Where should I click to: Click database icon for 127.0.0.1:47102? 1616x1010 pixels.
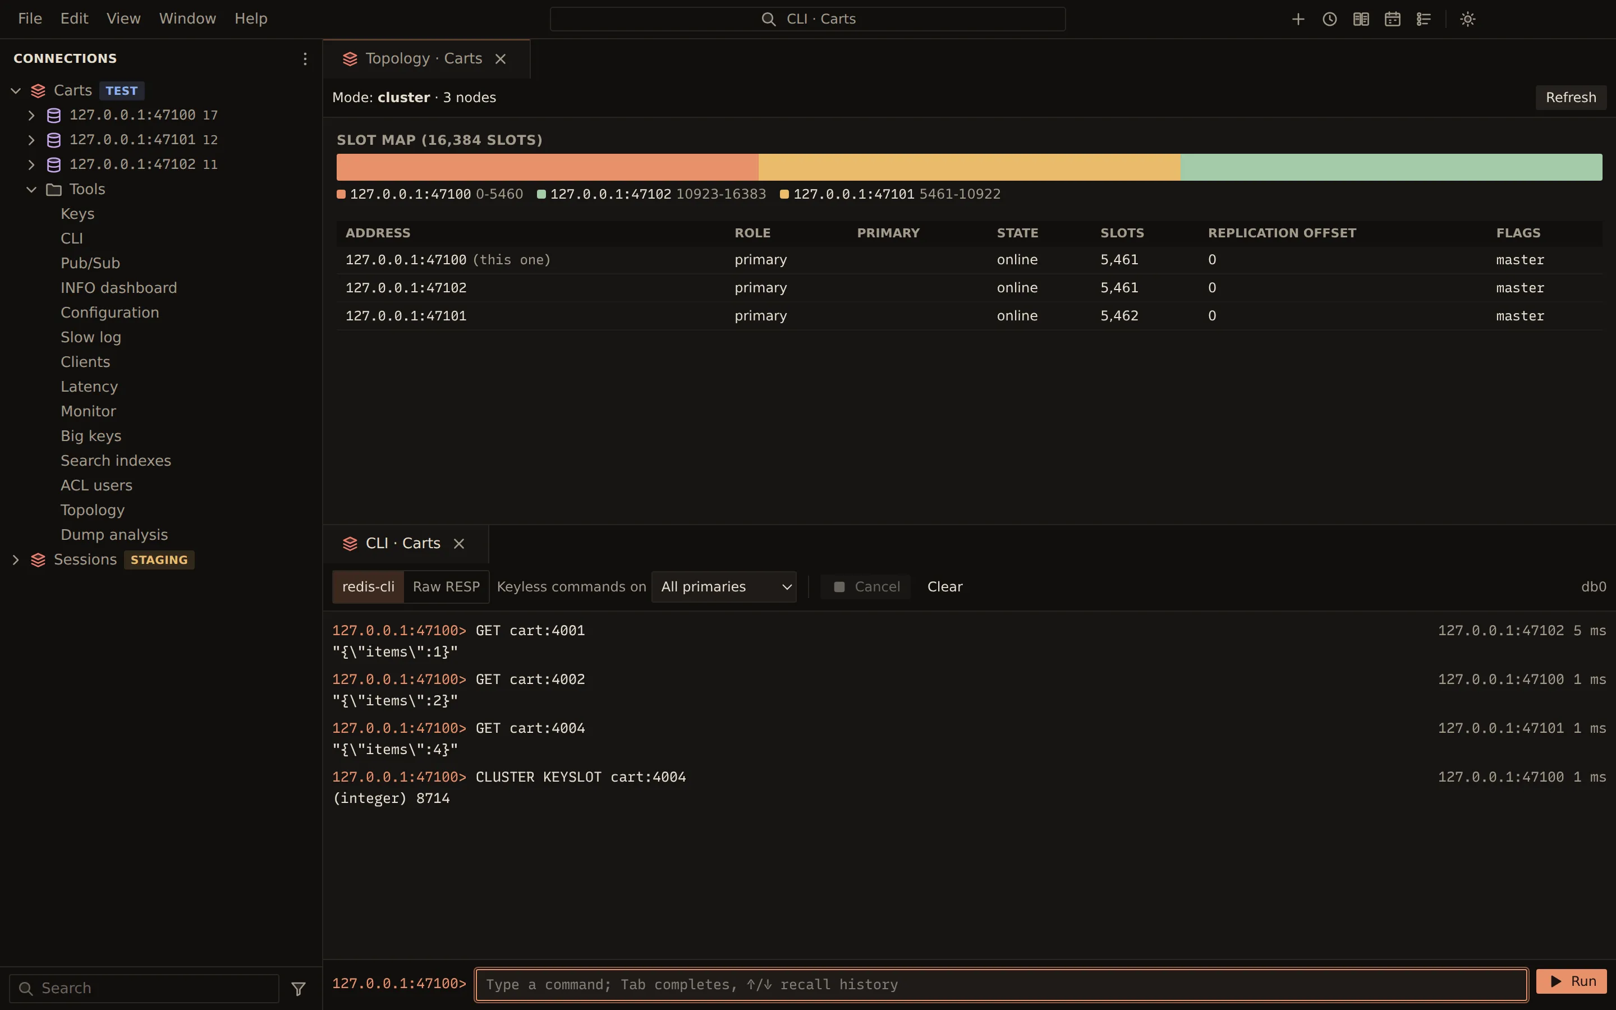pos(54,164)
